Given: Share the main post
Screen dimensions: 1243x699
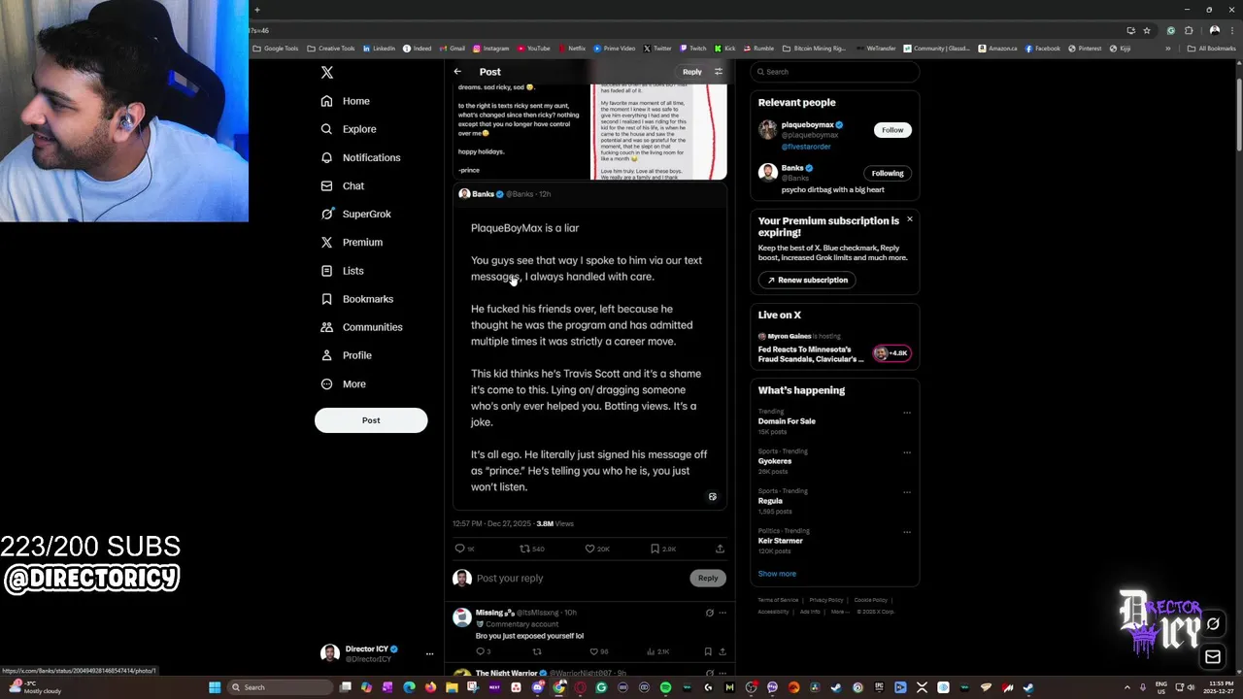Looking at the screenshot, I should click(720, 549).
